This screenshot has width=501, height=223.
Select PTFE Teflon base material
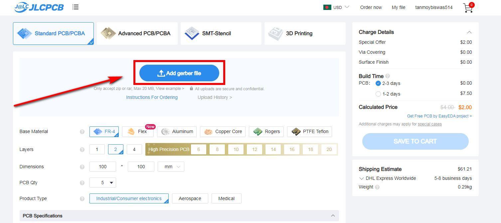tap(309, 132)
